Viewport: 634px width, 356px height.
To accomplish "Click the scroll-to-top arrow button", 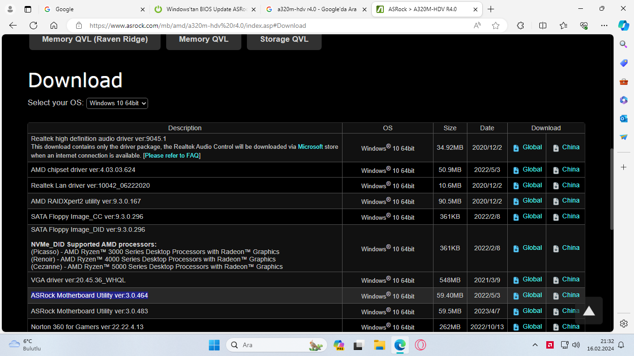I will [x=589, y=311].
